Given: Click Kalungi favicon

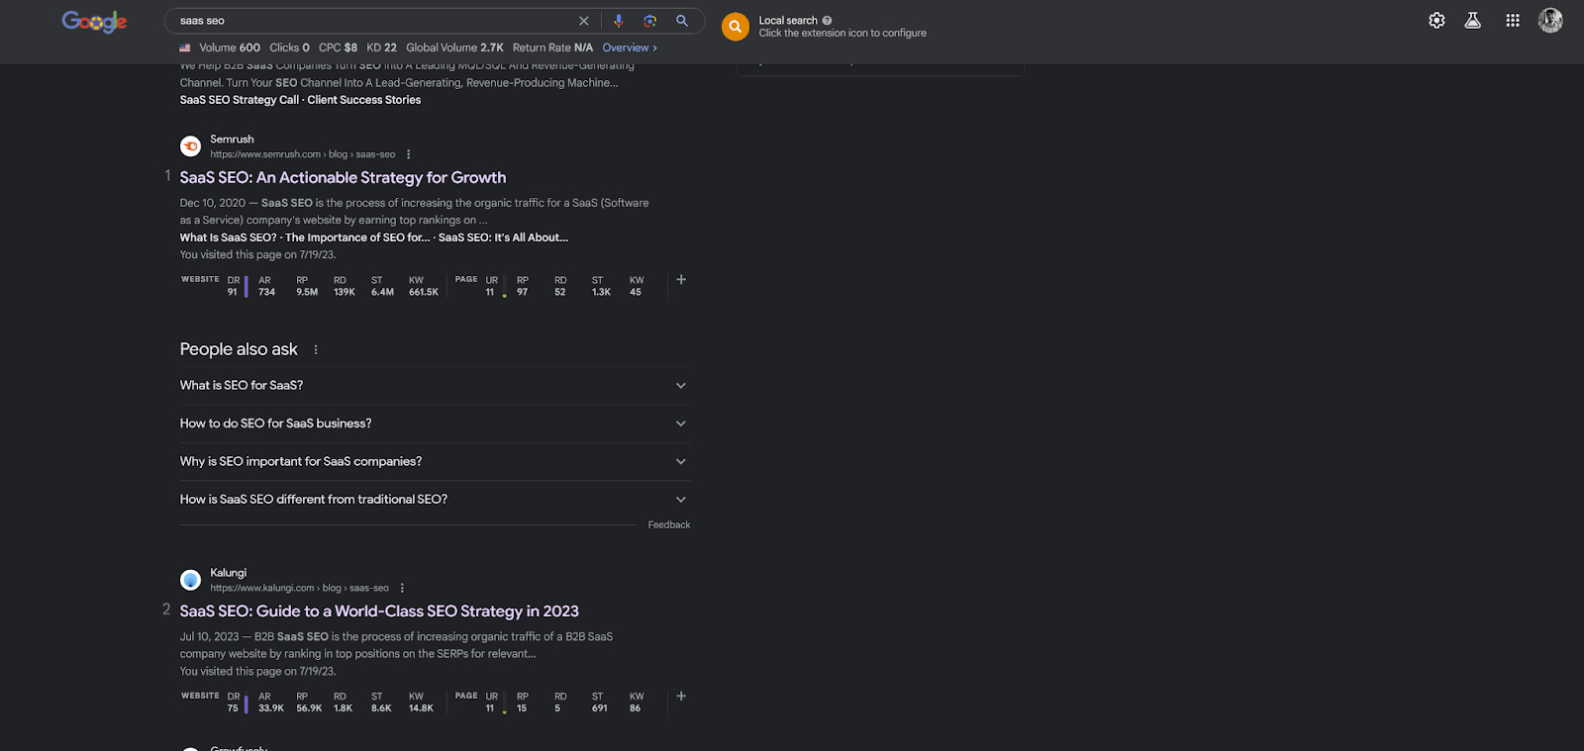Looking at the screenshot, I should 191,580.
